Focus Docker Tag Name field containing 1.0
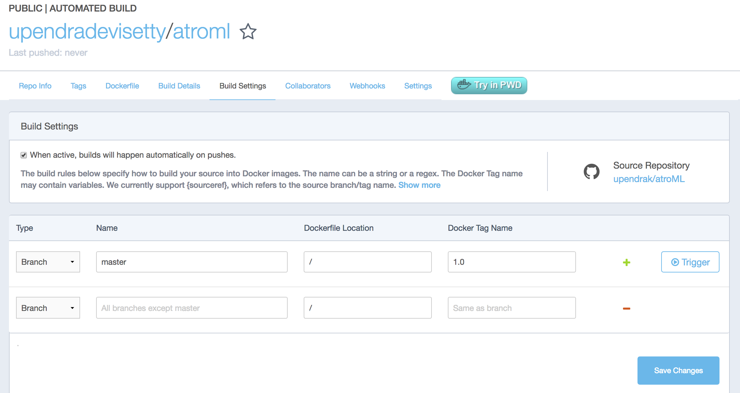Viewport: 740px width, 393px height. tap(512, 262)
